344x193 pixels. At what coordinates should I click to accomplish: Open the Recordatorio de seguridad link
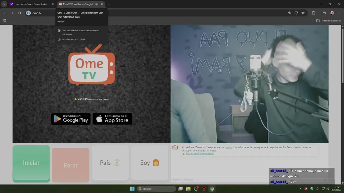coord(200,154)
